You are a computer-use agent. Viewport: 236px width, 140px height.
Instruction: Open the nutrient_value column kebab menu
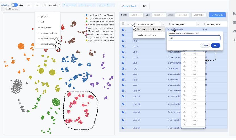tap(204, 24)
